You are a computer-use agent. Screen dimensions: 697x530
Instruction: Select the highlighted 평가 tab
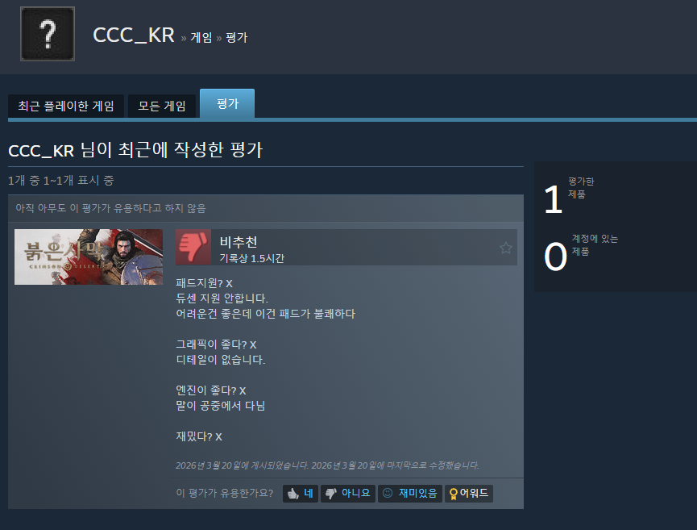coord(227,103)
